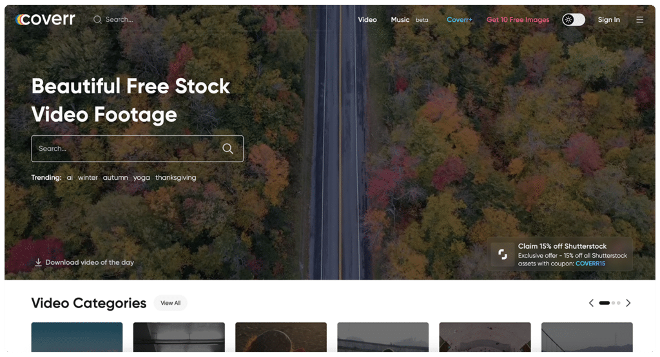The width and height of the screenshot is (660, 357).
Task: Select the active carousel page indicator
Action: [x=604, y=303]
